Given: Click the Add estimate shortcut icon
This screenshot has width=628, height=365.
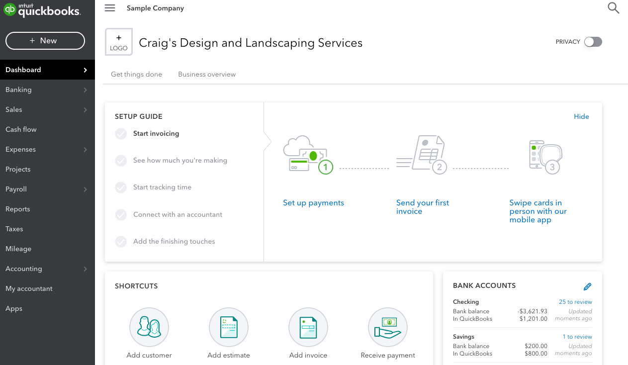Looking at the screenshot, I should (229, 327).
